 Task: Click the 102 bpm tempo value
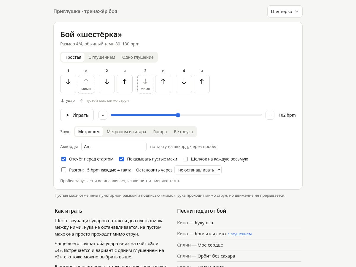[x=287, y=115]
